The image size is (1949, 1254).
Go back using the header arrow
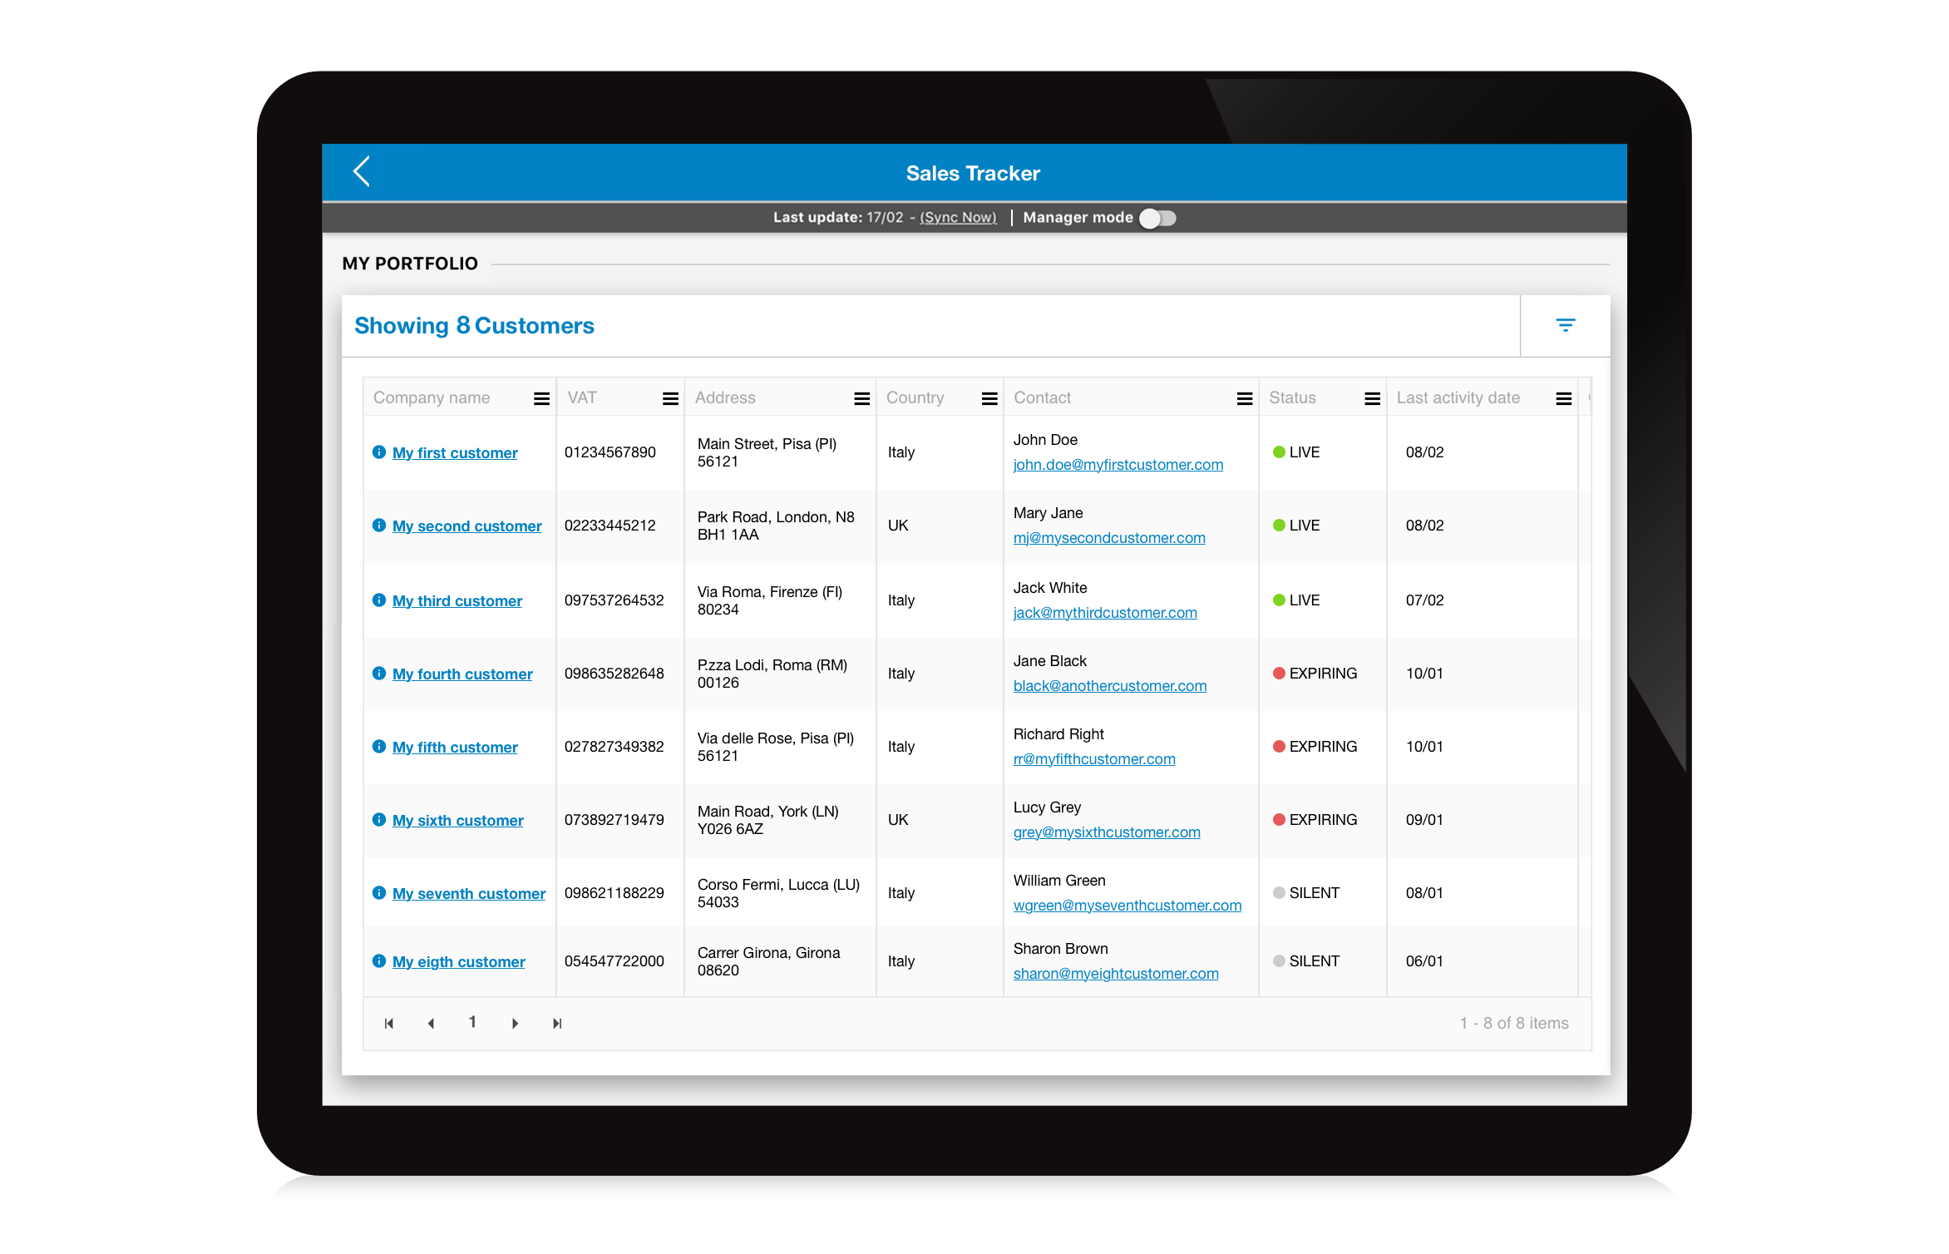[x=362, y=172]
